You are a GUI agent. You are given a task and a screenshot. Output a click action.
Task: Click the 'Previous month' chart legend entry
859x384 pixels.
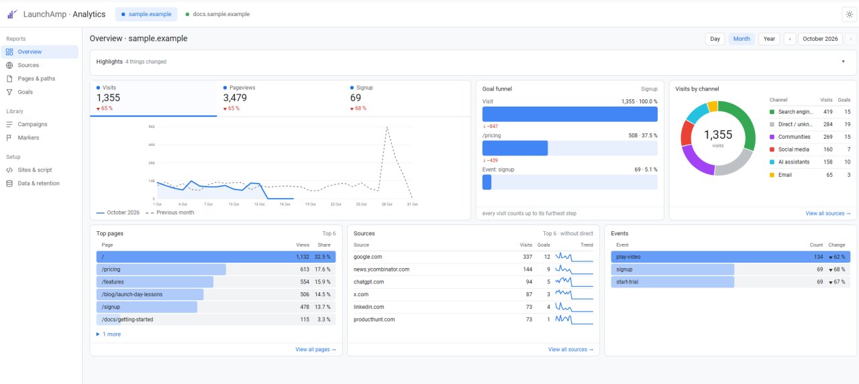pyautogui.click(x=170, y=212)
